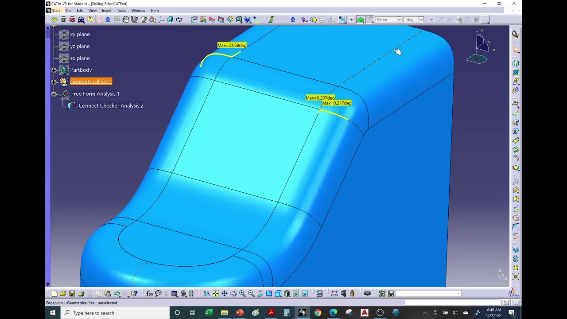Viewport: 567px width, 319px height.
Task: Click the Porcupine Curvature Analysis icon
Action: click(x=203, y=19)
